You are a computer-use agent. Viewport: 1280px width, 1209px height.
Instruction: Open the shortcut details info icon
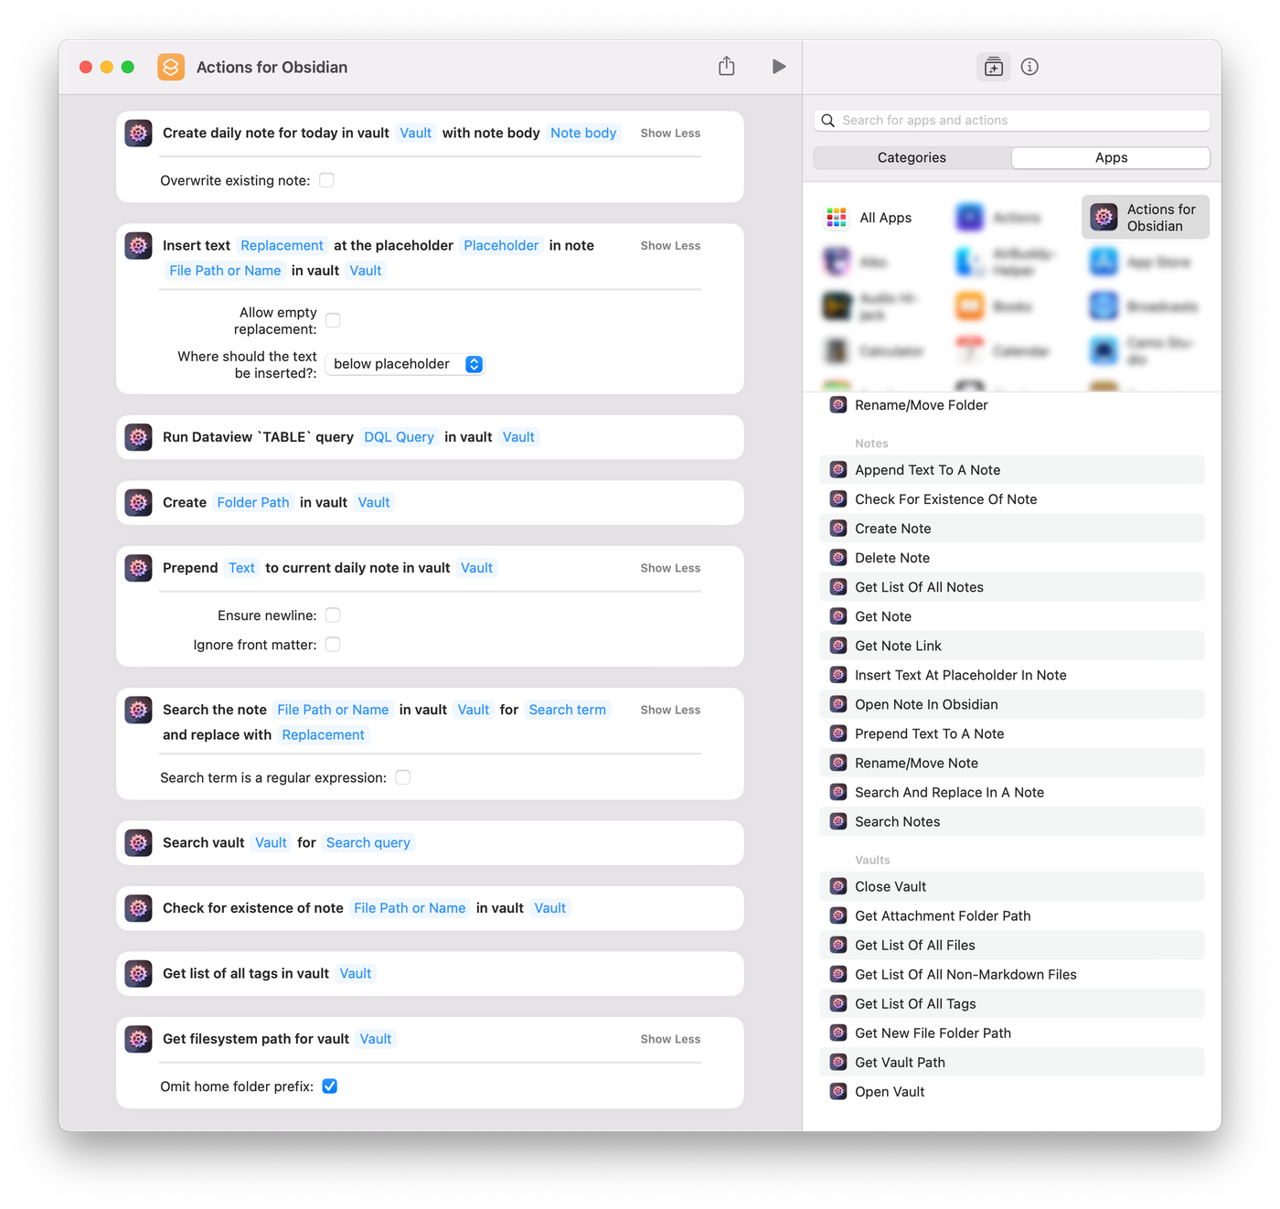[x=1029, y=67]
